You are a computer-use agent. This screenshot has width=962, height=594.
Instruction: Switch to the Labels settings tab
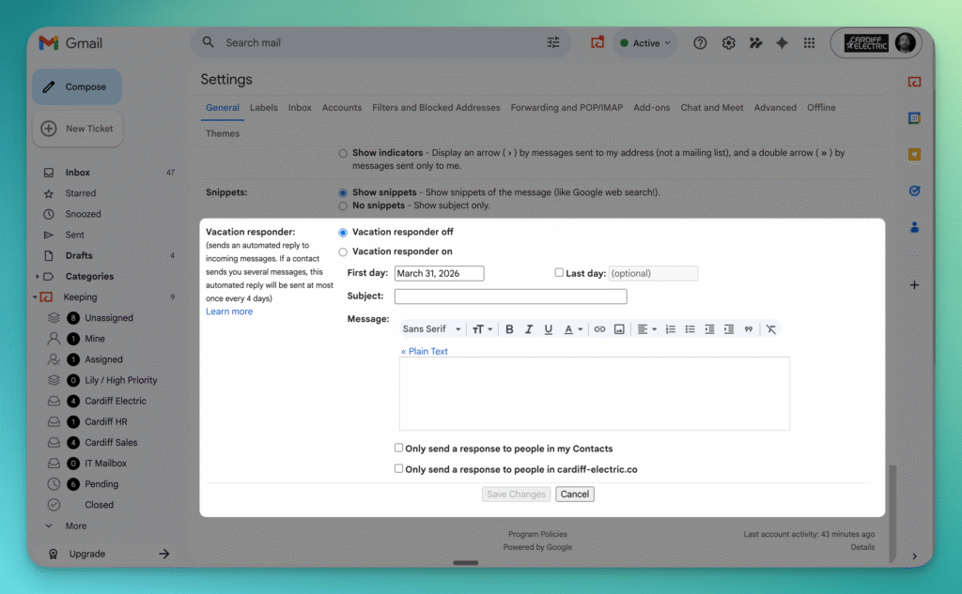click(264, 107)
